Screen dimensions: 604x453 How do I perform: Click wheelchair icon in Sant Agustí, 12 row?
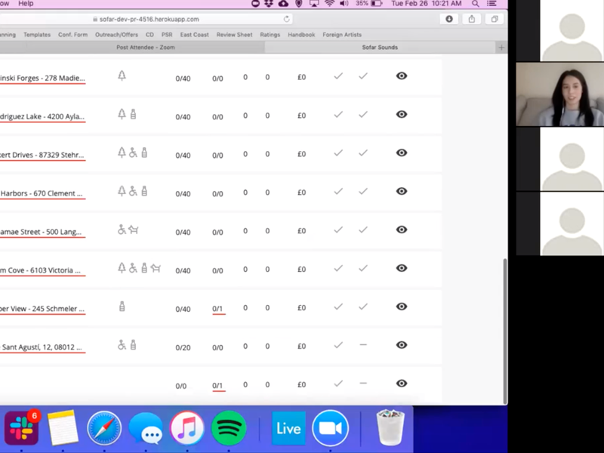(122, 345)
